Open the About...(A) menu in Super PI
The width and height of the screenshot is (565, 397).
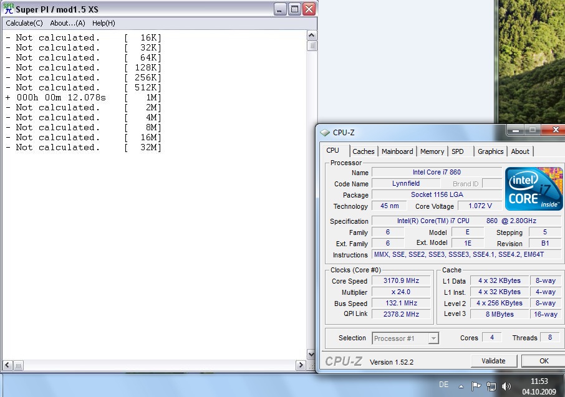tap(67, 23)
